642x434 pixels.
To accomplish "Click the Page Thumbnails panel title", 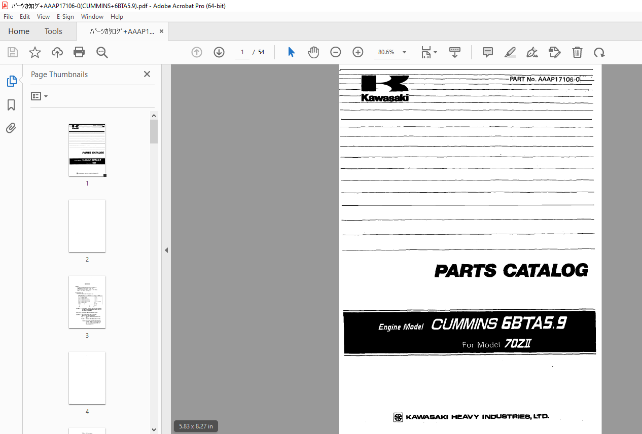I will [59, 74].
